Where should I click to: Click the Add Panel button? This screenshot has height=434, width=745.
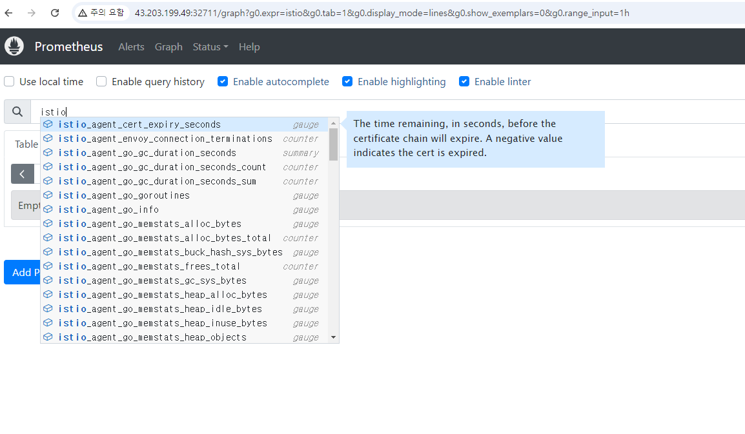click(x=23, y=272)
